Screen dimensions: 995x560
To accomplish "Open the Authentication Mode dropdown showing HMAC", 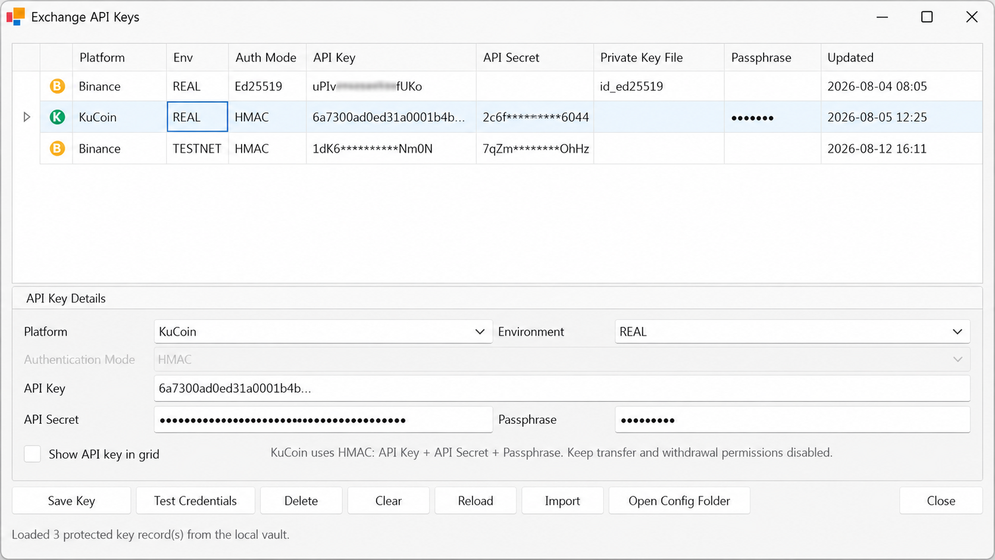I will (x=562, y=359).
